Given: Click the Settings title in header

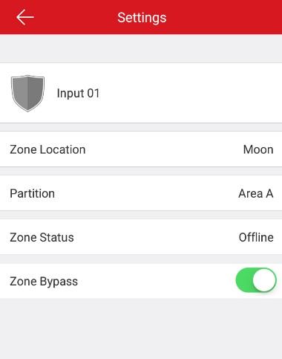Looking at the screenshot, I should 142,18.
